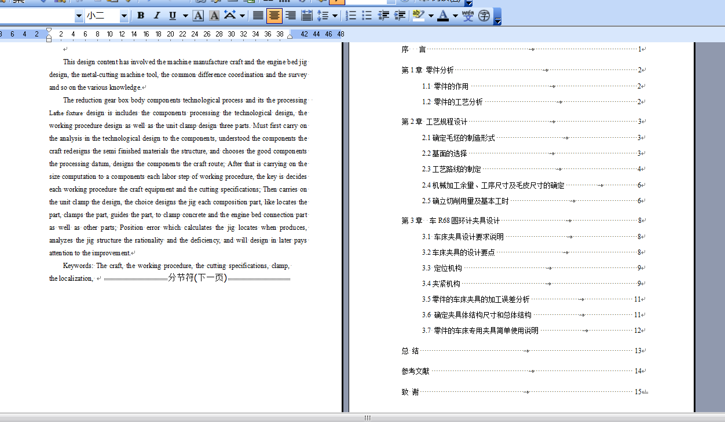Open the font color dropdown arrow

pyautogui.click(x=455, y=16)
